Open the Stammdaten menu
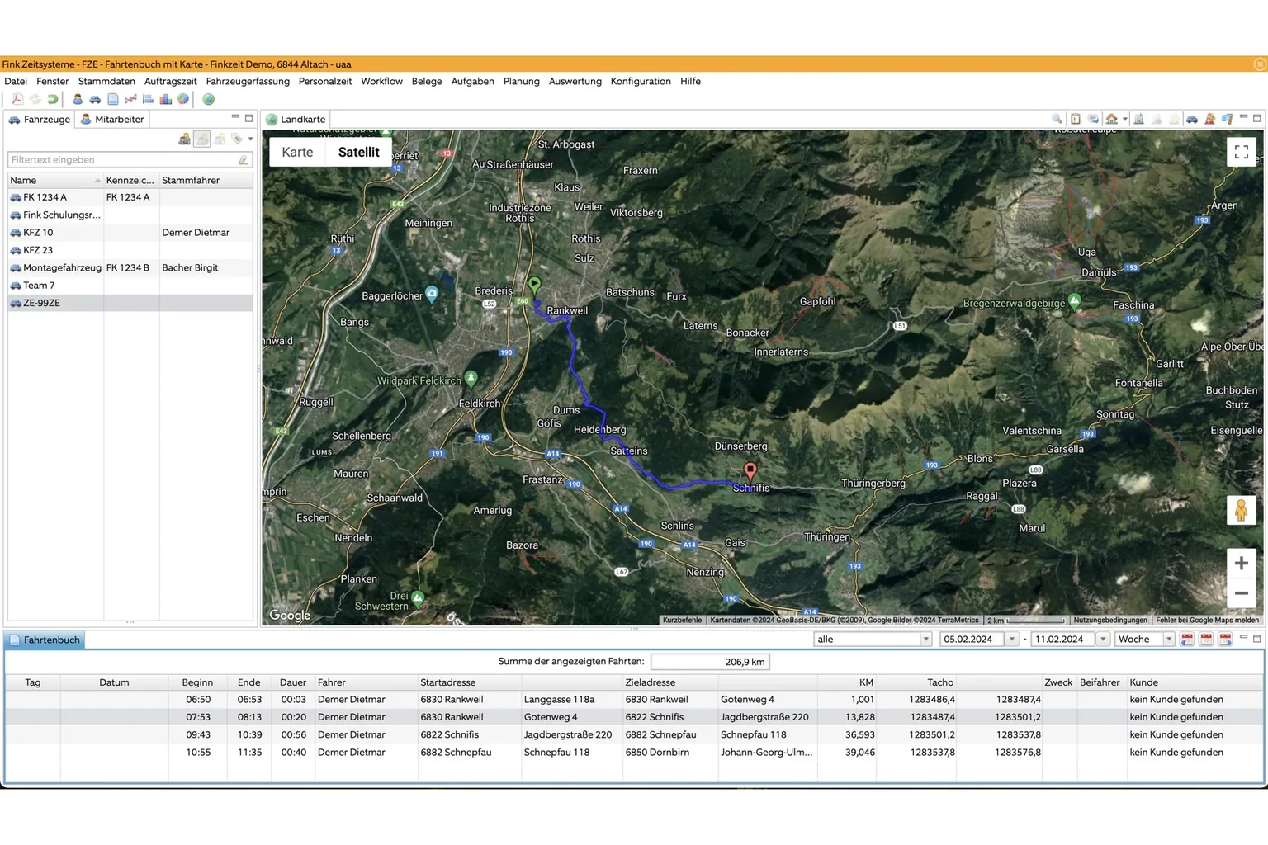 coord(106,81)
